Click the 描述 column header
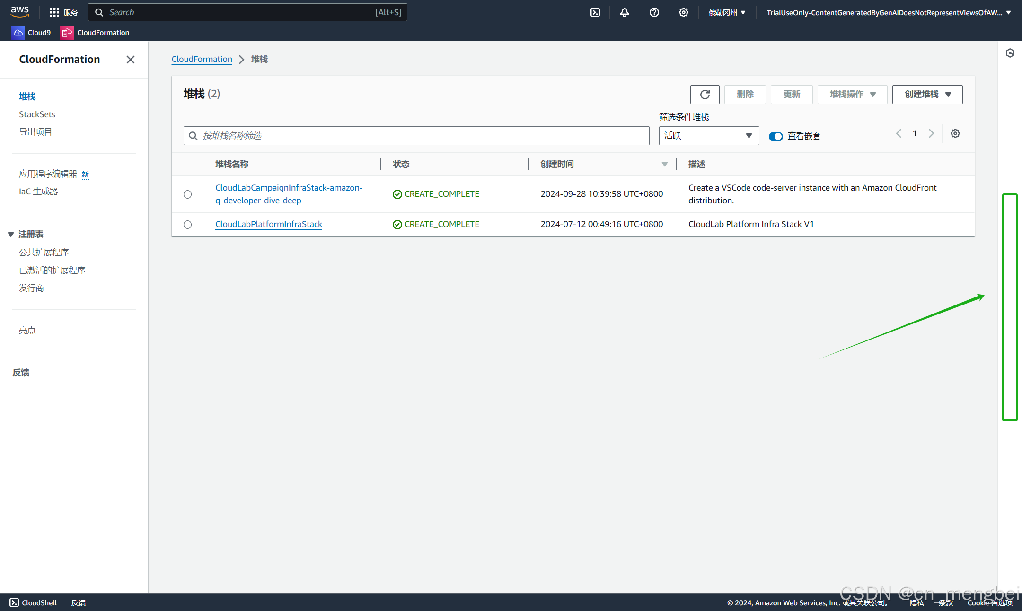 point(696,164)
